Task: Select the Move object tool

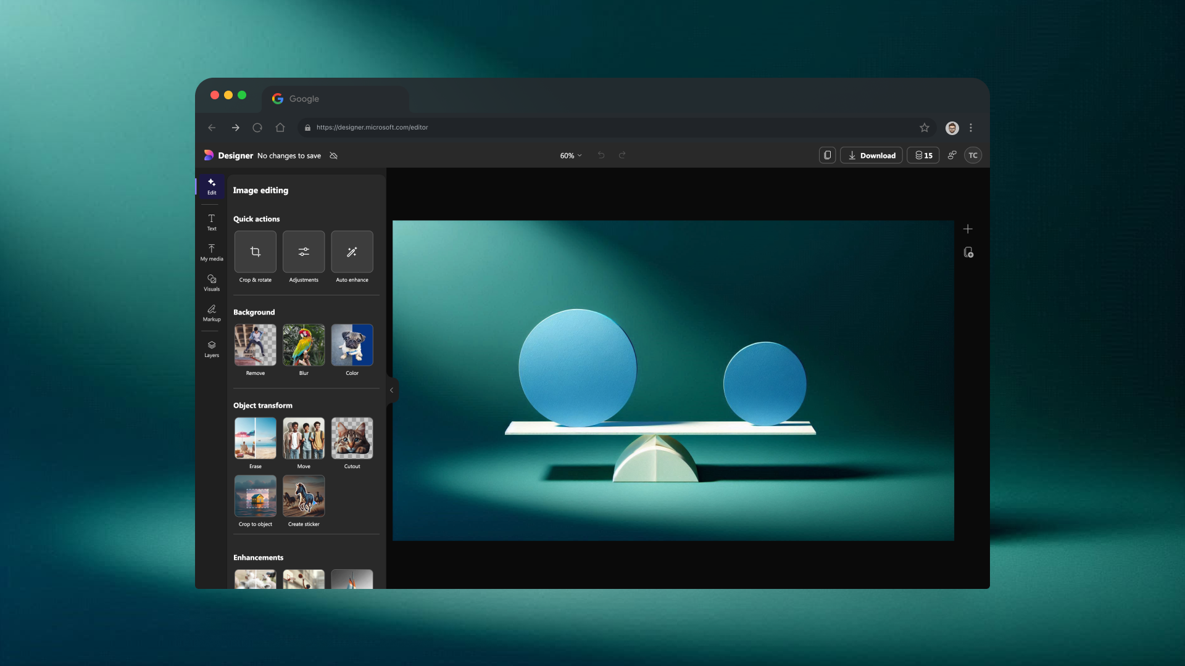Action: click(304, 438)
